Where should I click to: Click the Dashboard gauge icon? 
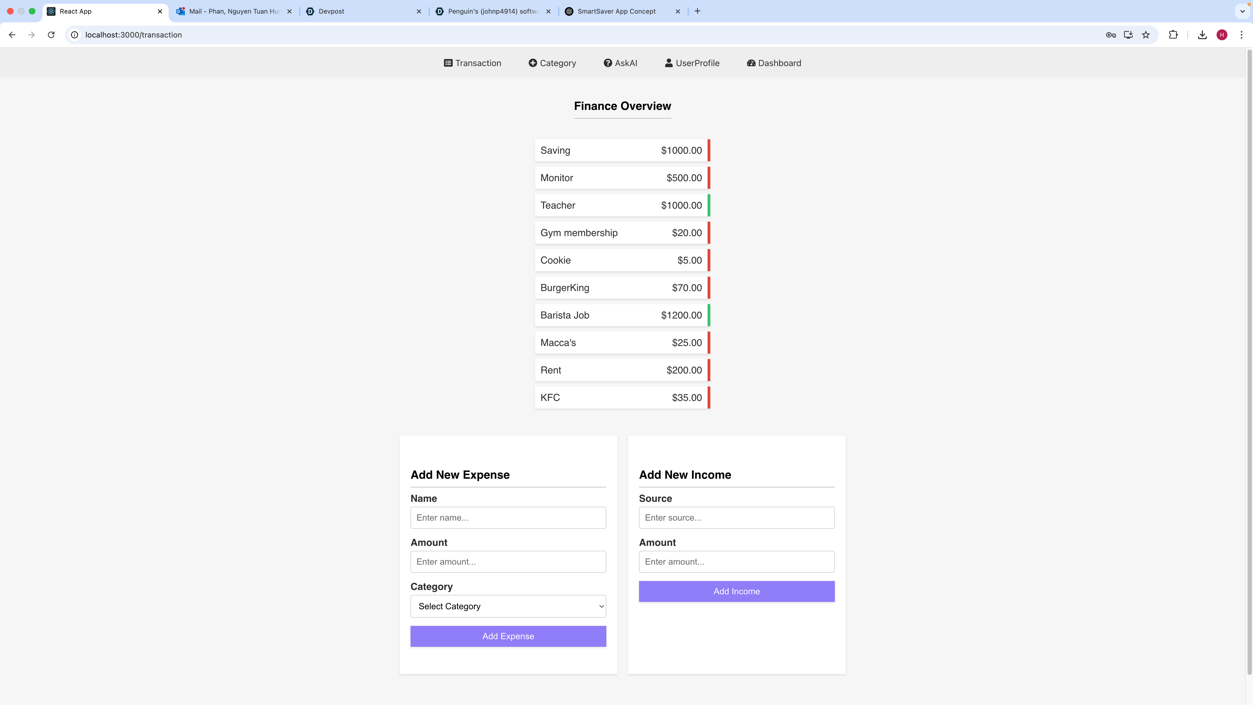(x=751, y=63)
